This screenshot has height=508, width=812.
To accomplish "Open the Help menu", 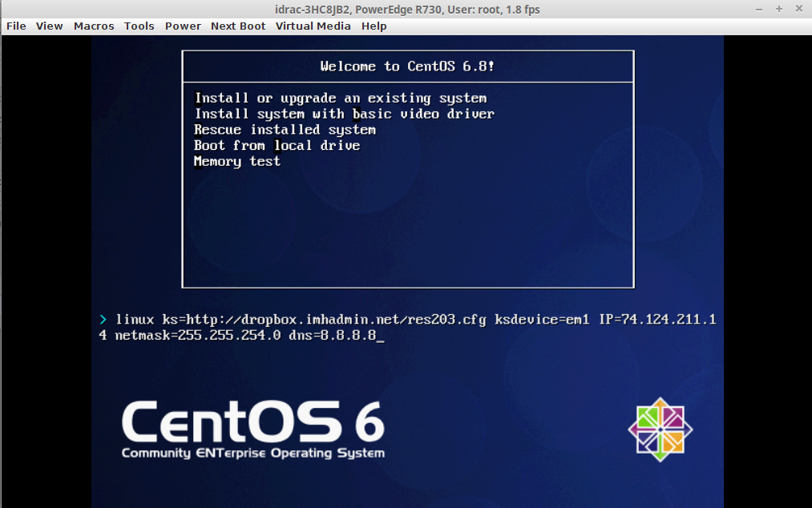I will [x=374, y=26].
